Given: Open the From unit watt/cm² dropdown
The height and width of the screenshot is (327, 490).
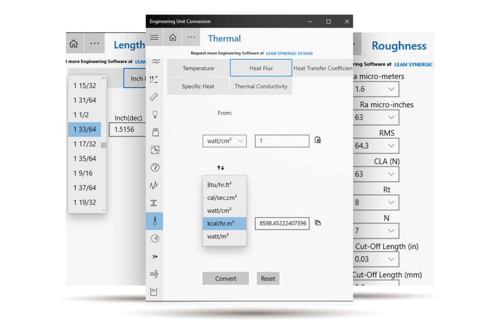Looking at the screenshot, I should tap(224, 141).
